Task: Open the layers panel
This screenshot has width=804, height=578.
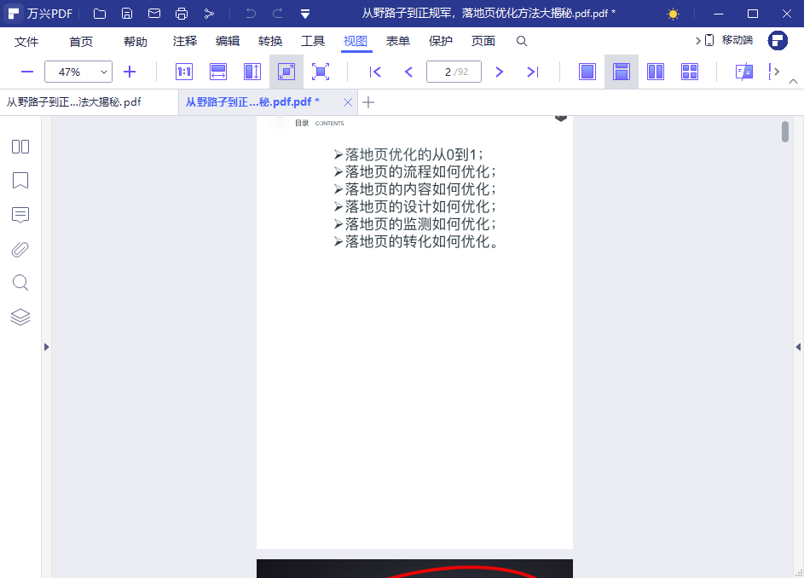Action: [x=20, y=317]
